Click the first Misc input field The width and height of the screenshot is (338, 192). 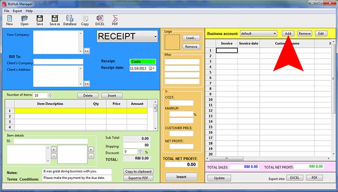[x=182, y=62]
